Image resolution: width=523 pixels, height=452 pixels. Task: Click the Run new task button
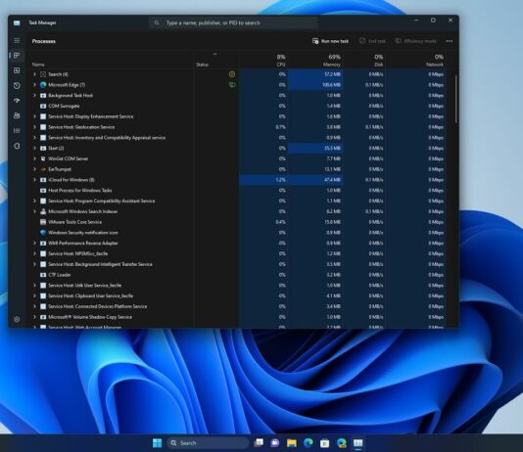point(330,41)
